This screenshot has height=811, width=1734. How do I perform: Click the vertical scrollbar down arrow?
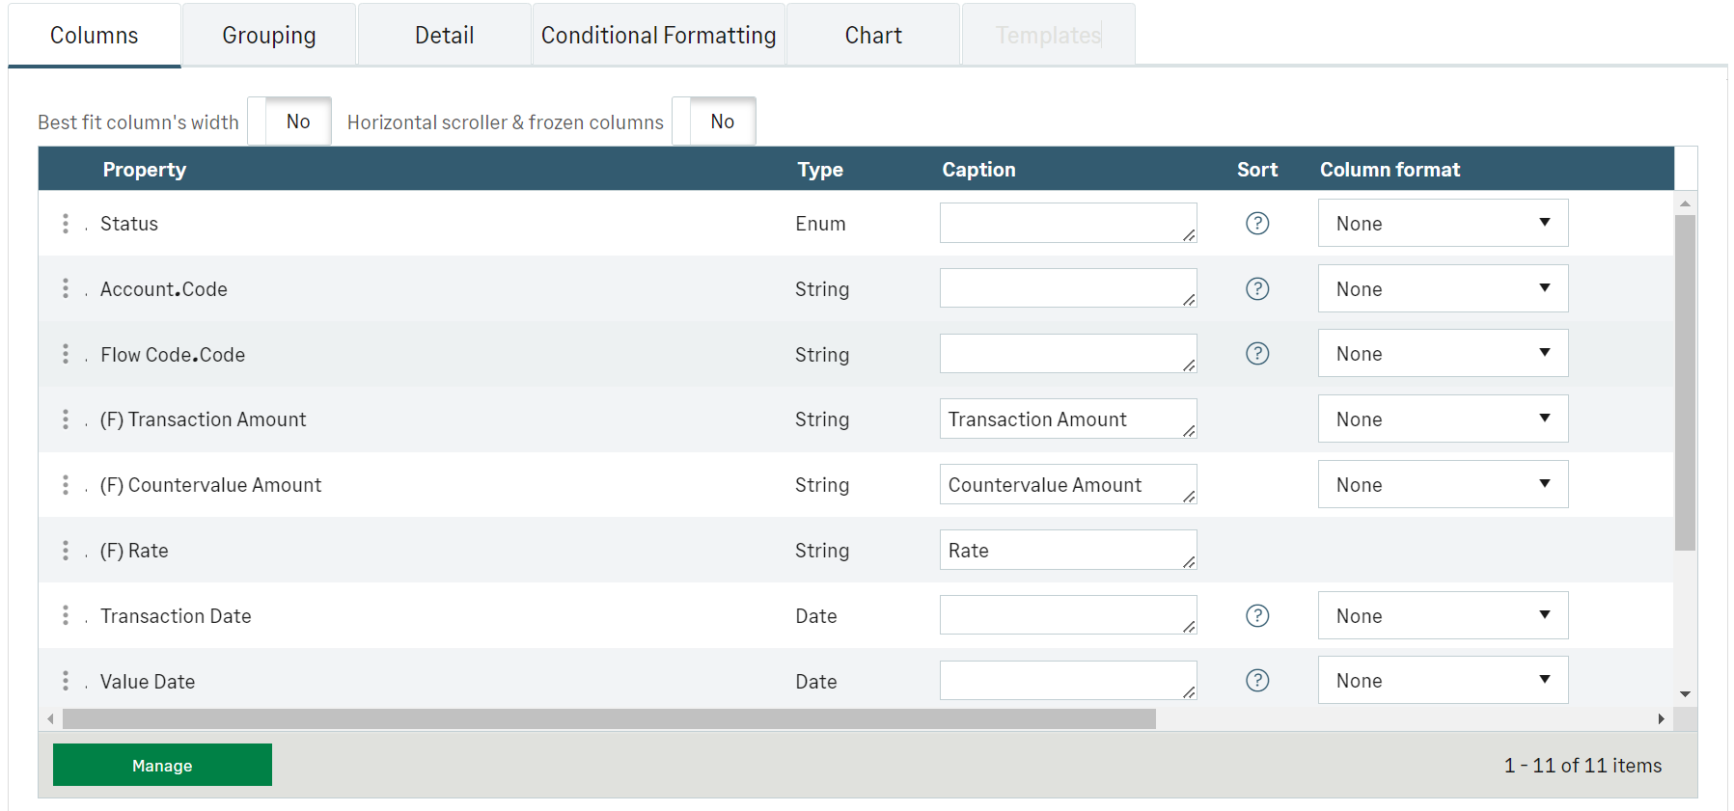click(x=1685, y=694)
